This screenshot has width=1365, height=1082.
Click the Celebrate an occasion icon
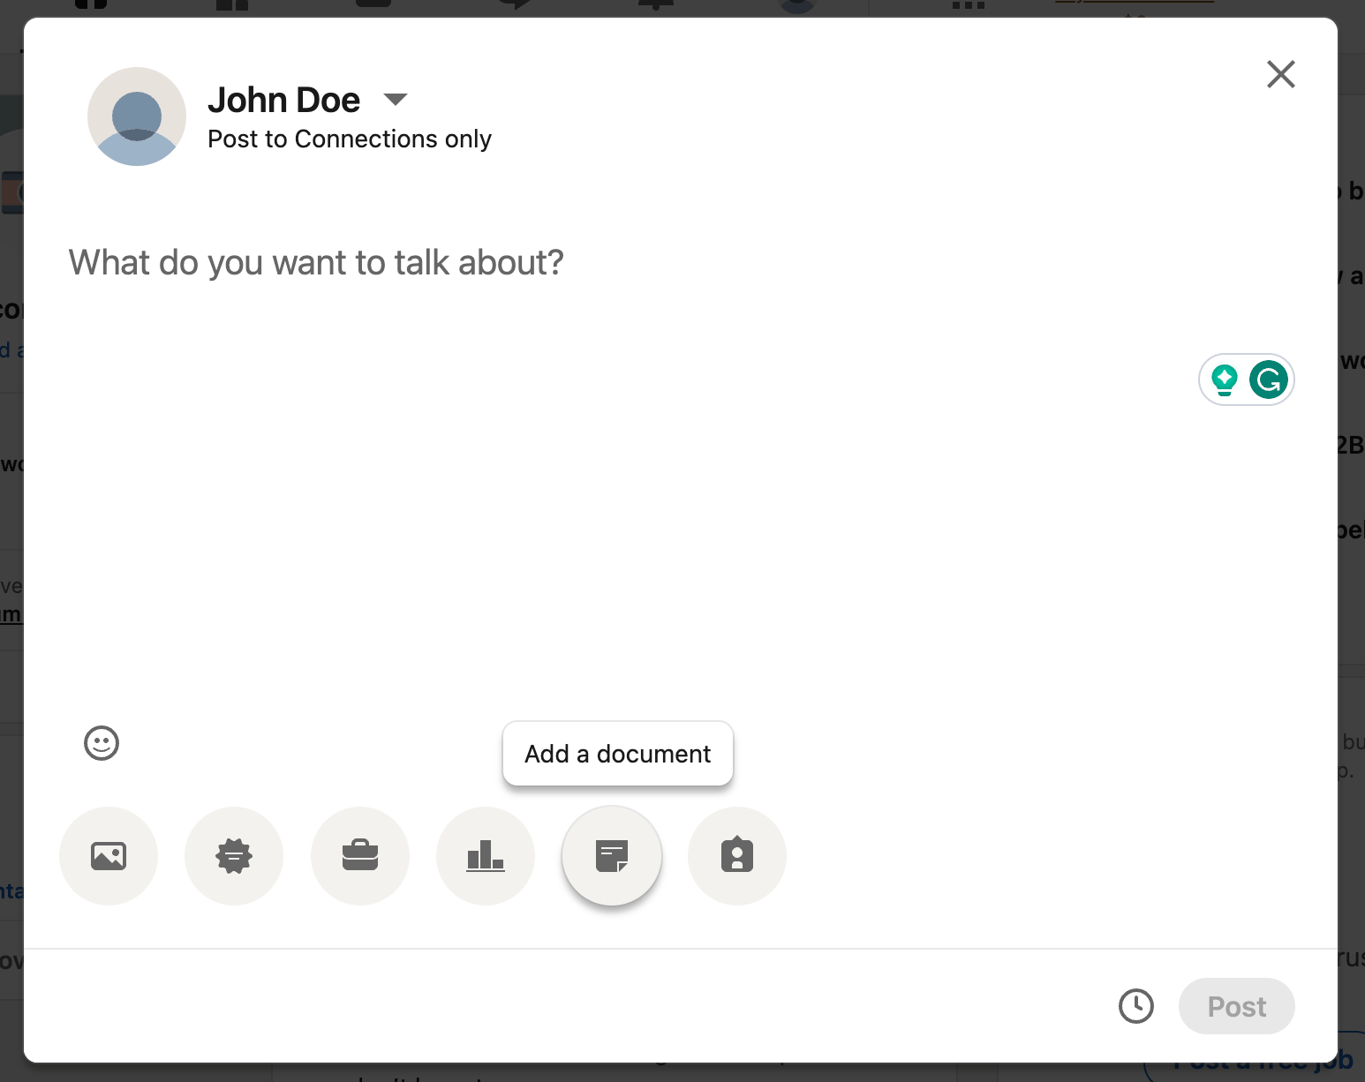click(234, 855)
